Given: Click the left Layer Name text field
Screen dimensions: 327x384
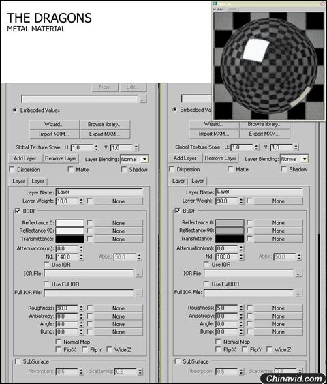Looking at the screenshot, I should click(99, 192).
